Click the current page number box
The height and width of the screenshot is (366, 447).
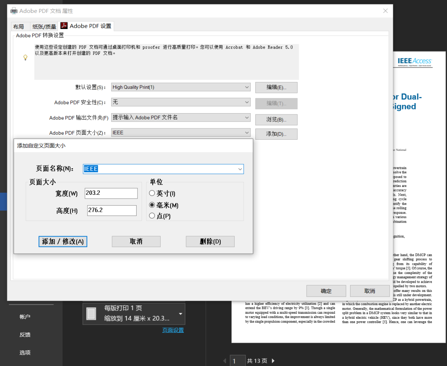[238, 361]
